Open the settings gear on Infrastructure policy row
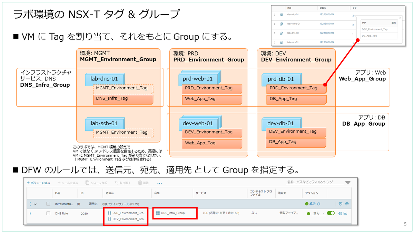The width and height of the screenshot is (414, 233). [x=346, y=204]
